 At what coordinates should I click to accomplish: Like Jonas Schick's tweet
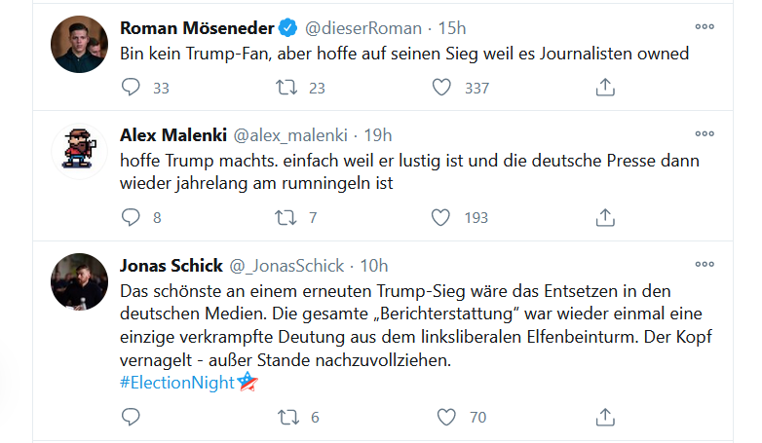click(446, 418)
